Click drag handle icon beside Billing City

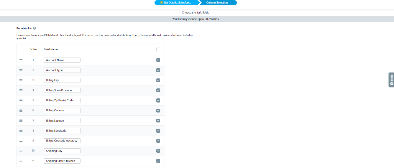pos(21,80)
